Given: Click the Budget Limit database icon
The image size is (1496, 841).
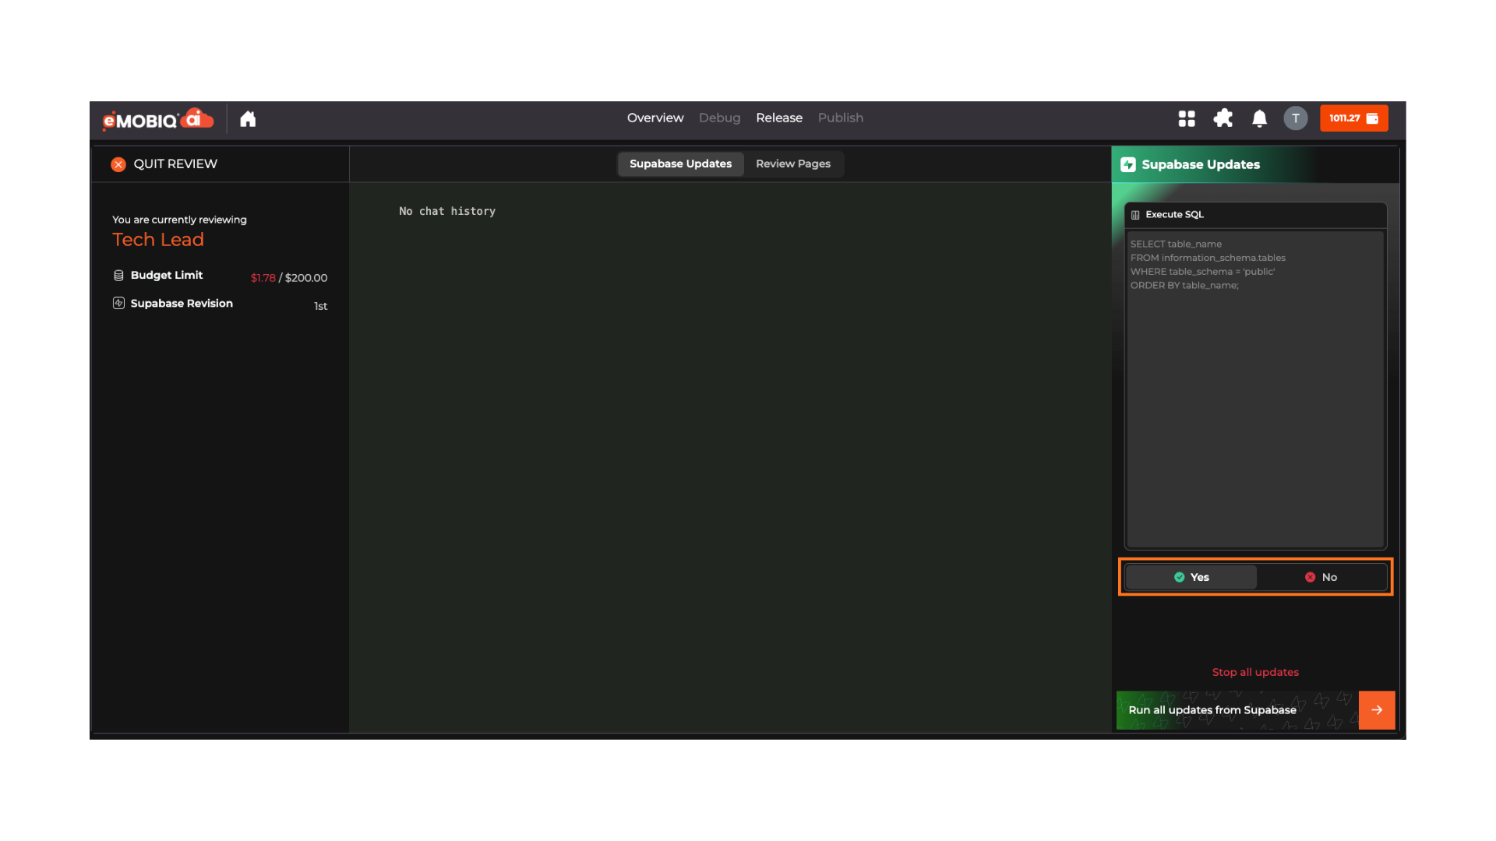Looking at the screenshot, I should 118,275.
